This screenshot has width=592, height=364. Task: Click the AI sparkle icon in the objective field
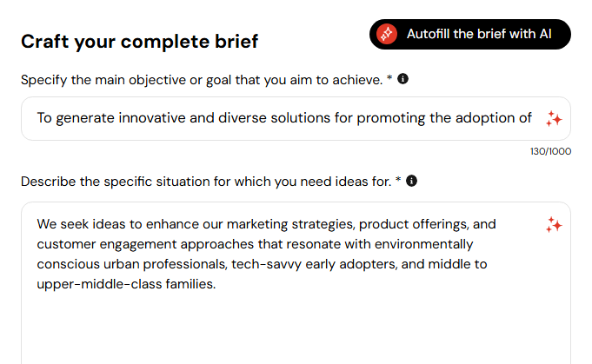pos(554,118)
